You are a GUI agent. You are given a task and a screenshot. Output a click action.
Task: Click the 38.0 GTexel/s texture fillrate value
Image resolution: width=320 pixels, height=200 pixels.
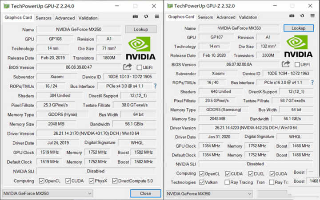[135, 105]
